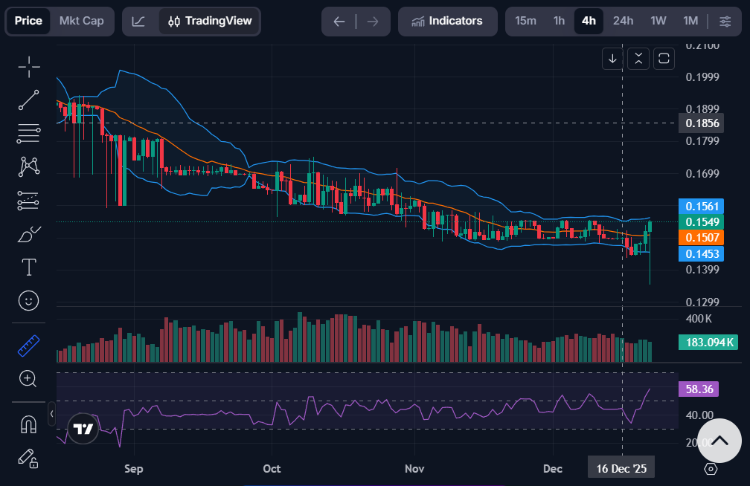Open the chart style selector
The image size is (750, 486).
click(138, 21)
